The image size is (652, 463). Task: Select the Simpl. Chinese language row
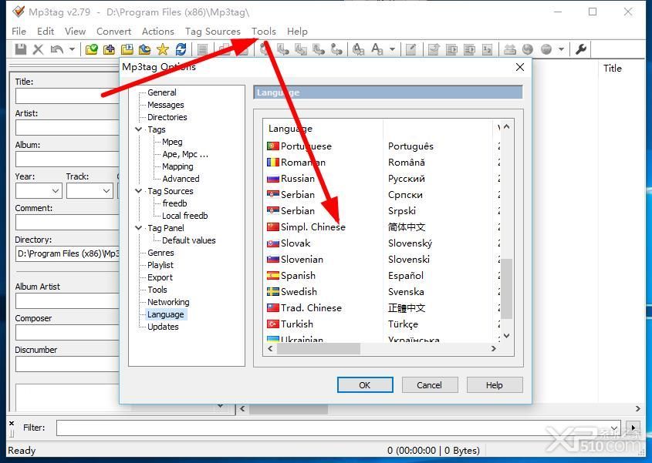[x=380, y=226]
